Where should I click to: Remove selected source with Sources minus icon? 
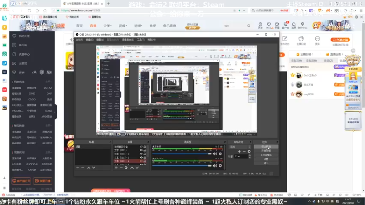(121, 168)
